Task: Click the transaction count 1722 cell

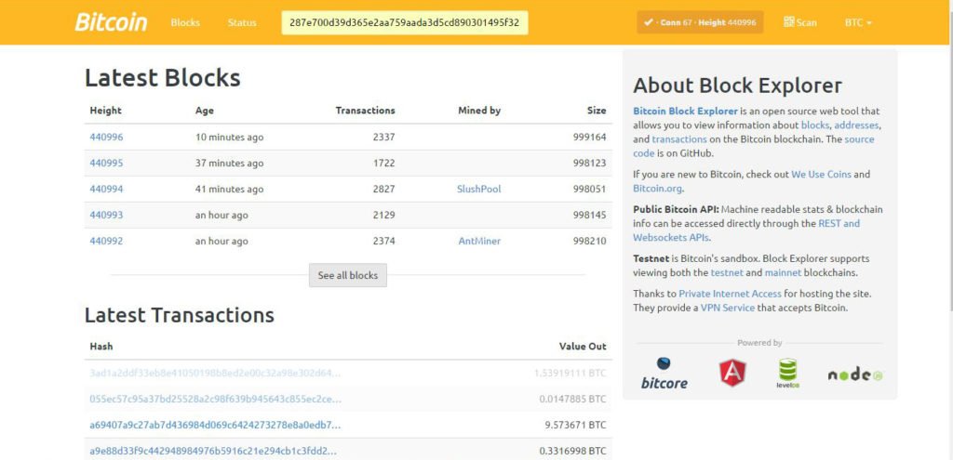Action: pos(384,164)
